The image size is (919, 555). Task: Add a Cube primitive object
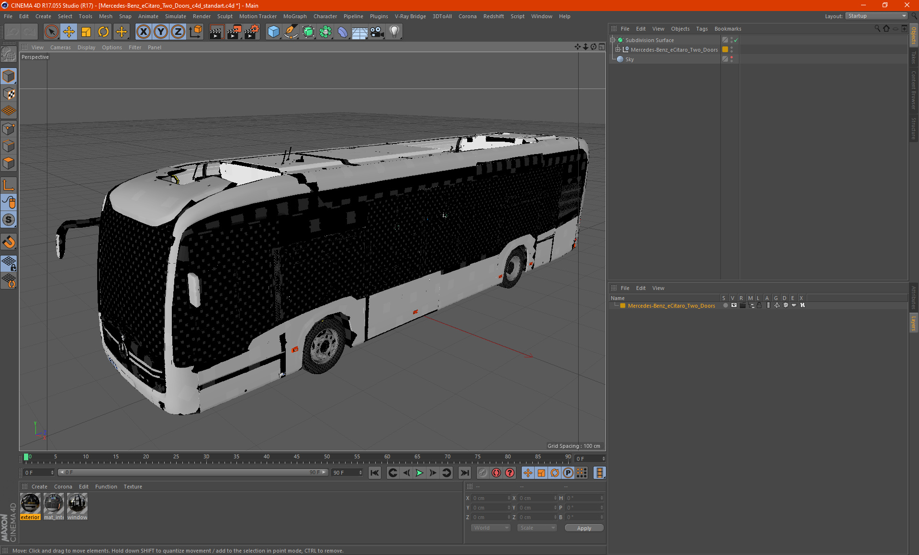point(273,32)
